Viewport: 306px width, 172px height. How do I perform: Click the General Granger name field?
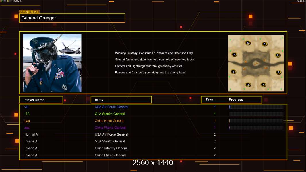[72, 18]
